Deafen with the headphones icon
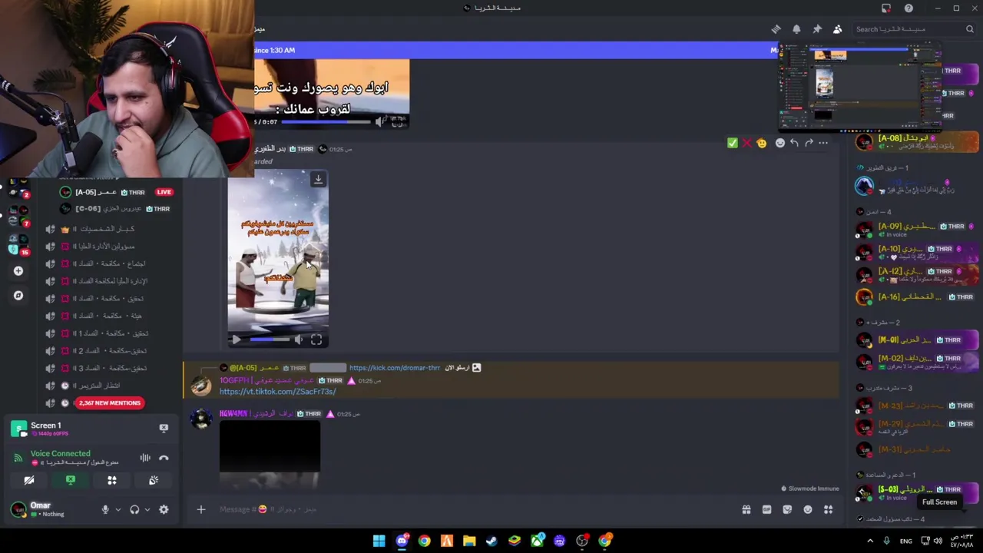This screenshot has height=553, width=983. [x=134, y=509]
